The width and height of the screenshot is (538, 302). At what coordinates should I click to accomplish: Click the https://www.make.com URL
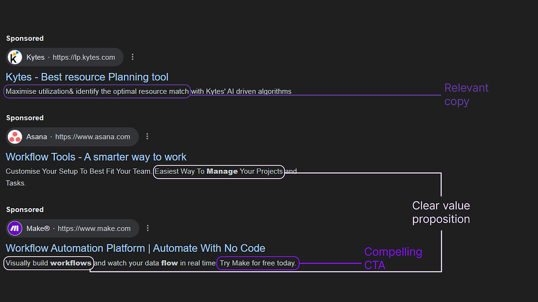tap(94, 228)
